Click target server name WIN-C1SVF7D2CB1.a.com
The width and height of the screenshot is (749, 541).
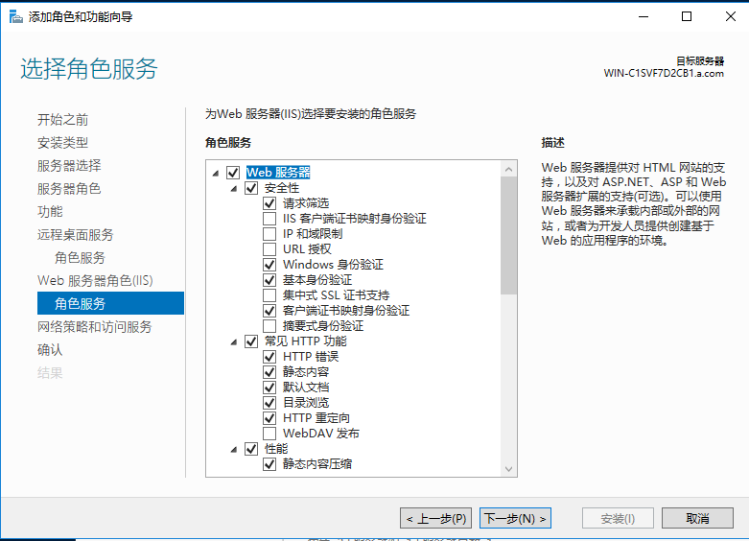click(664, 74)
